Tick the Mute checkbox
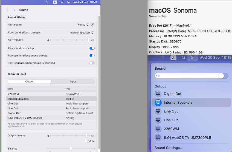 86,141
